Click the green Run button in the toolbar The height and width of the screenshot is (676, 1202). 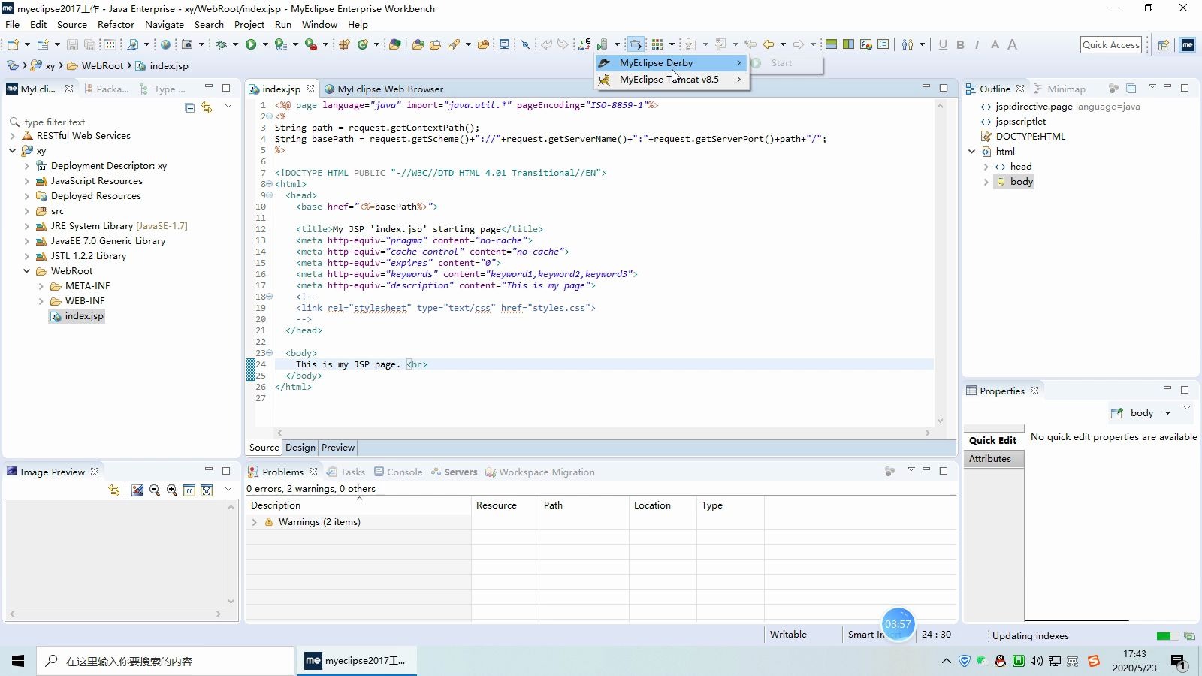click(251, 44)
